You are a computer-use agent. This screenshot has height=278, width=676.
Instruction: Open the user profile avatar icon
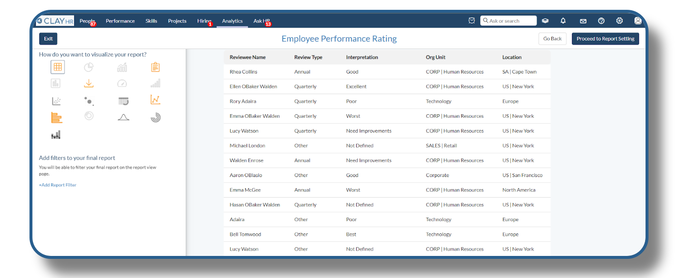pyautogui.click(x=638, y=21)
